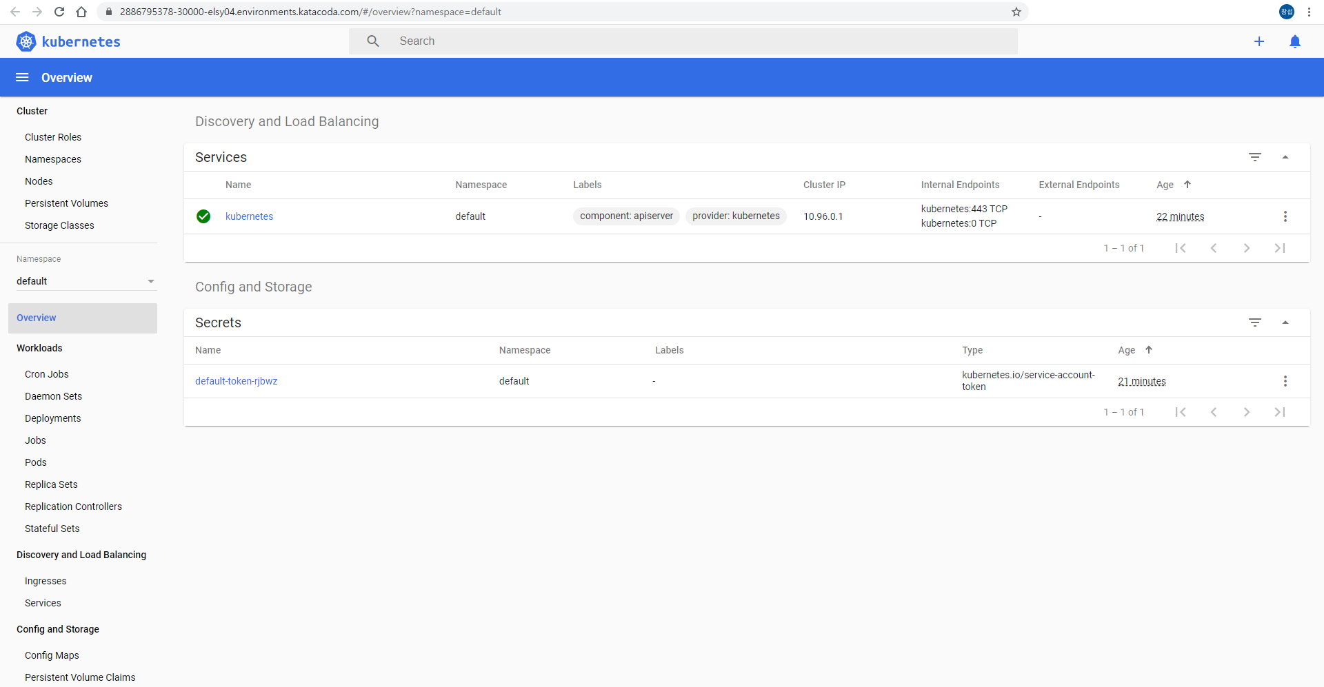Click the browser forward arrow
Viewport: 1324px width, 687px height.
pos(37,12)
